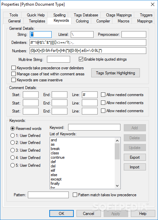Click the Export button
This screenshot has height=220, width=158.
click(135, 157)
